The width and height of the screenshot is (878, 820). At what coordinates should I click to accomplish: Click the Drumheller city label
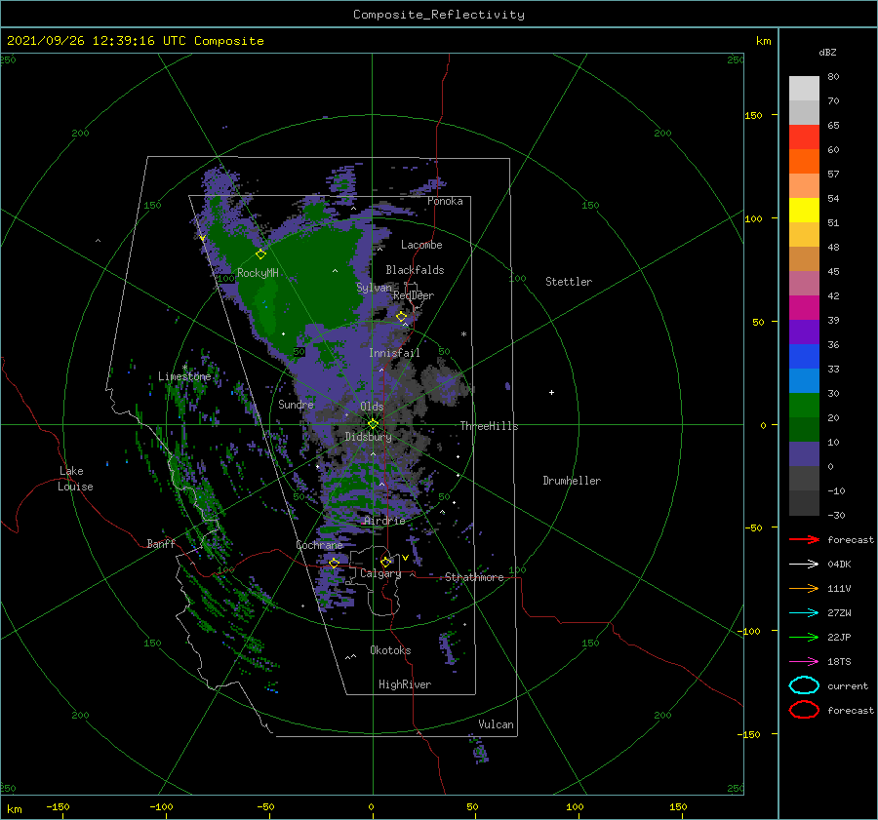coord(572,481)
